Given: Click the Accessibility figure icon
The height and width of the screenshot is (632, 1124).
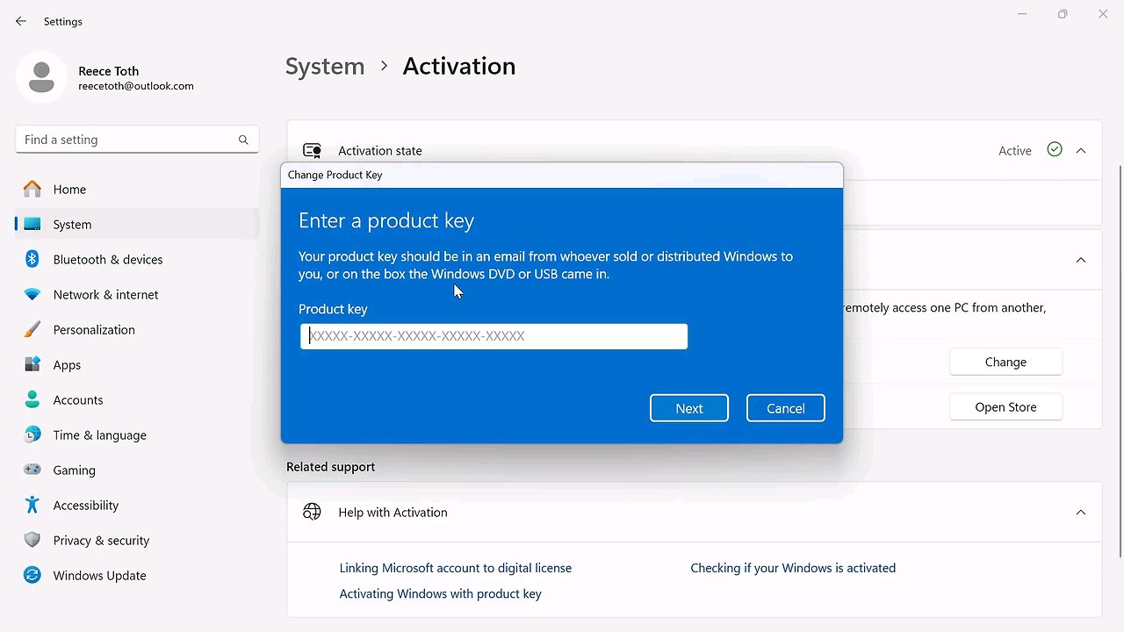Looking at the screenshot, I should [32, 505].
